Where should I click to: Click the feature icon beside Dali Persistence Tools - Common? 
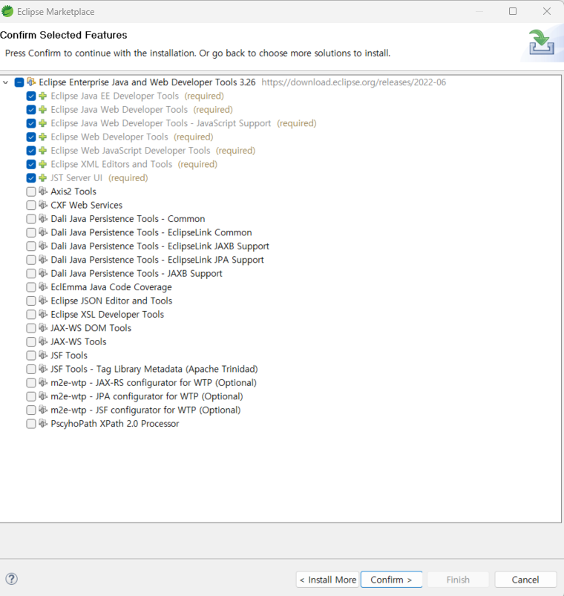[x=43, y=218]
